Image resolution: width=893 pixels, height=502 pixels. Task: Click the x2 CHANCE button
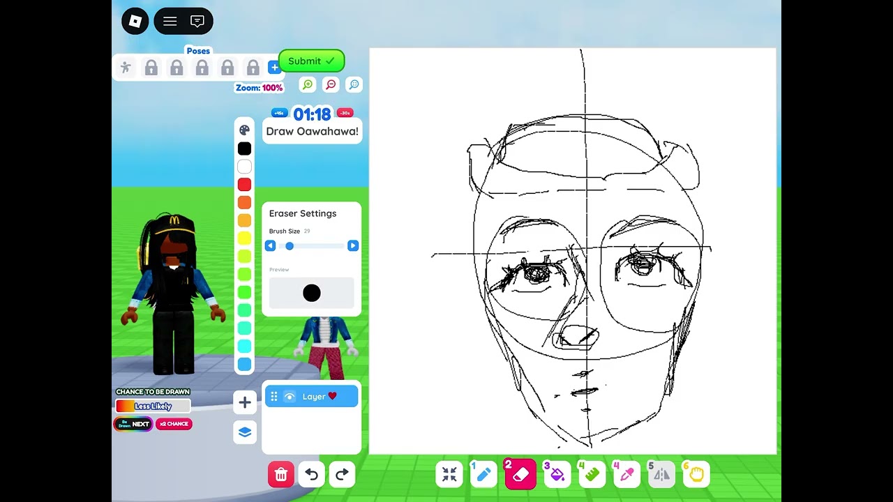pos(174,424)
